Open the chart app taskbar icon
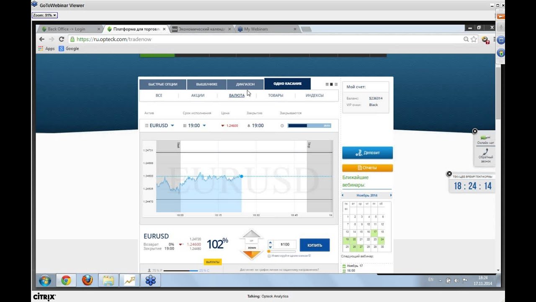The width and height of the screenshot is (536, 302). tap(129, 280)
